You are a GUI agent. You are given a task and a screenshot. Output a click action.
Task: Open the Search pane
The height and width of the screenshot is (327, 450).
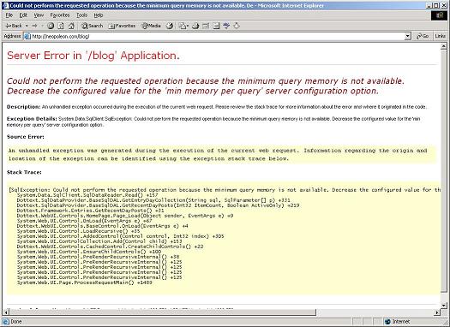[x=92, y=26]
